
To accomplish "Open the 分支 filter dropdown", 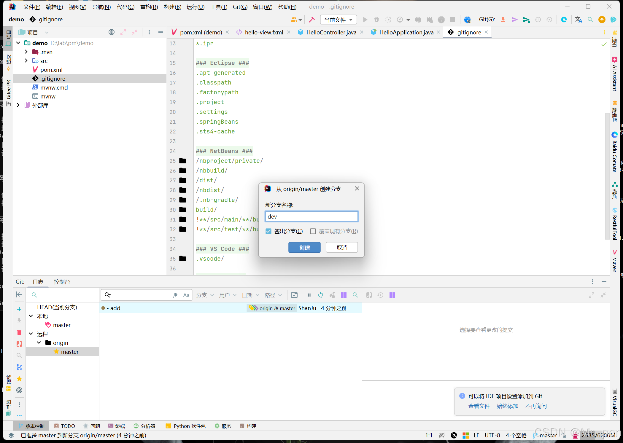I will click(205, 295).
